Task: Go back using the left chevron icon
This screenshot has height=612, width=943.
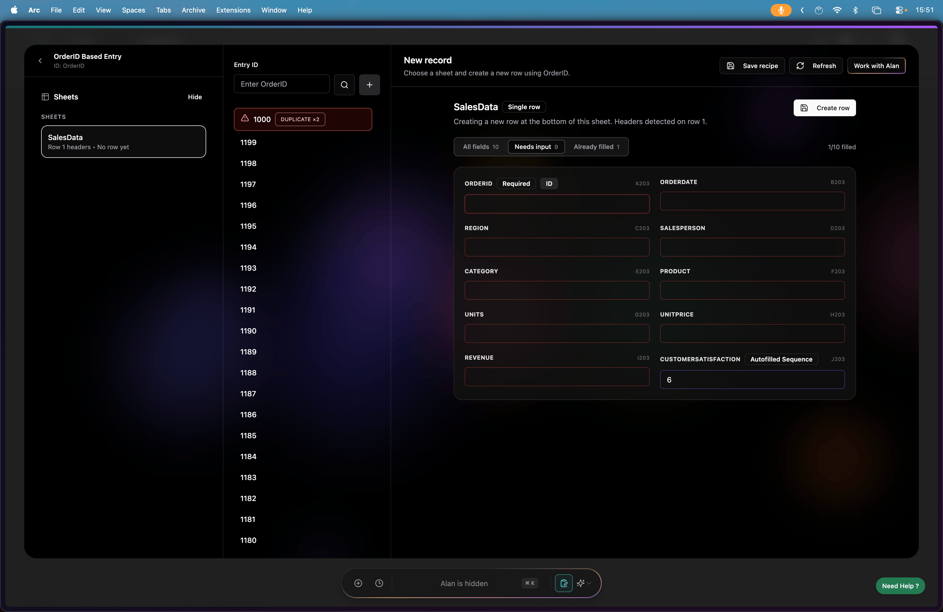Action: [x=40, y=60]
